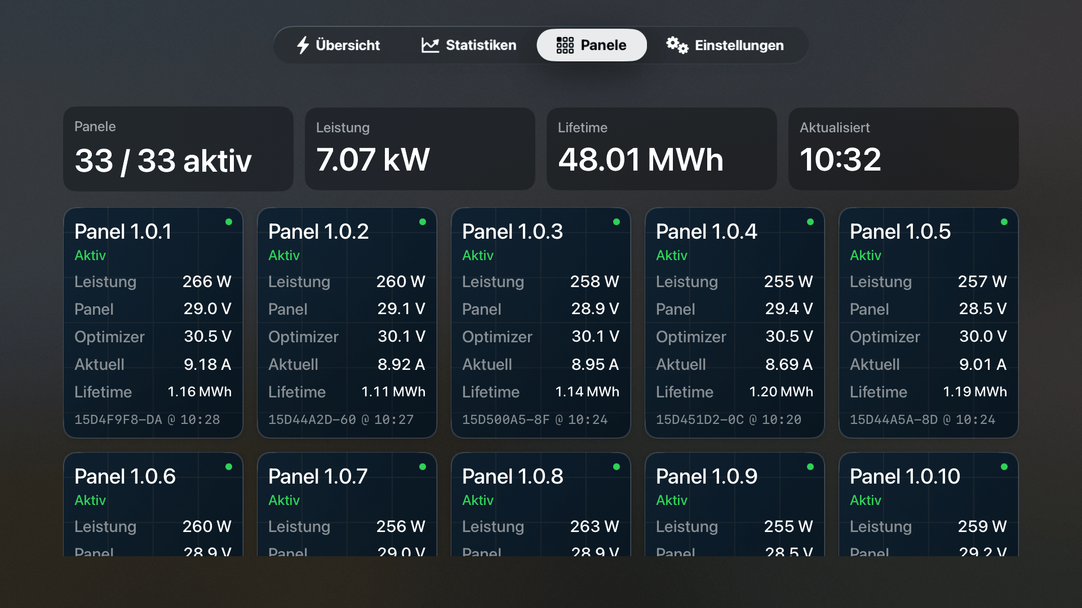Viewport: 1082px width, 608px height.
Task: Click the green status dot on Panel 1.0.1
Action: tap(229, 222)
